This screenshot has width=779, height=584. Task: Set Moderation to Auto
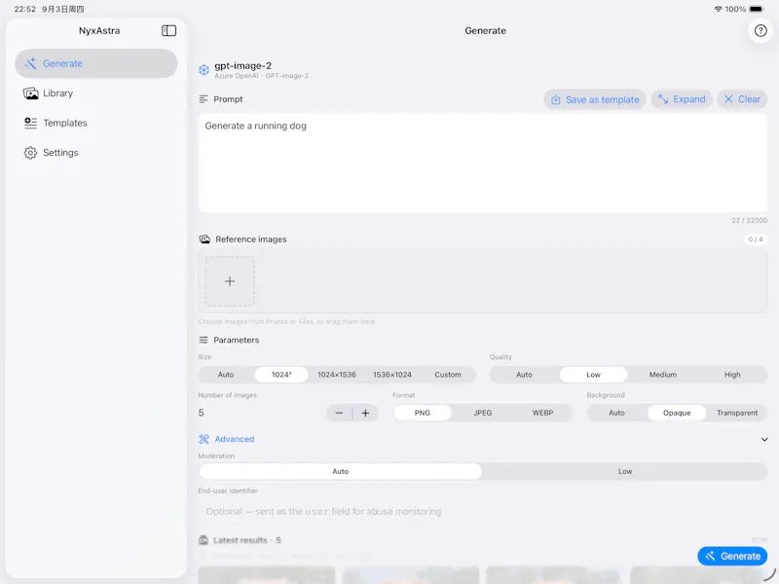tap(340, 472)
